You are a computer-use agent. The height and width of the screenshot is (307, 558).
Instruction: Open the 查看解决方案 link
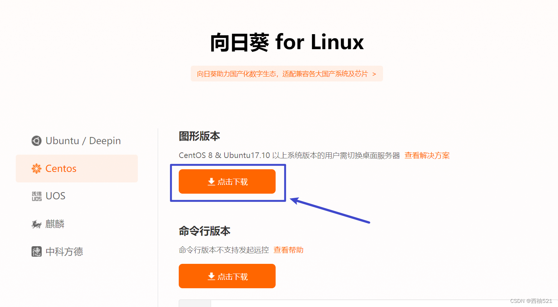427,155
